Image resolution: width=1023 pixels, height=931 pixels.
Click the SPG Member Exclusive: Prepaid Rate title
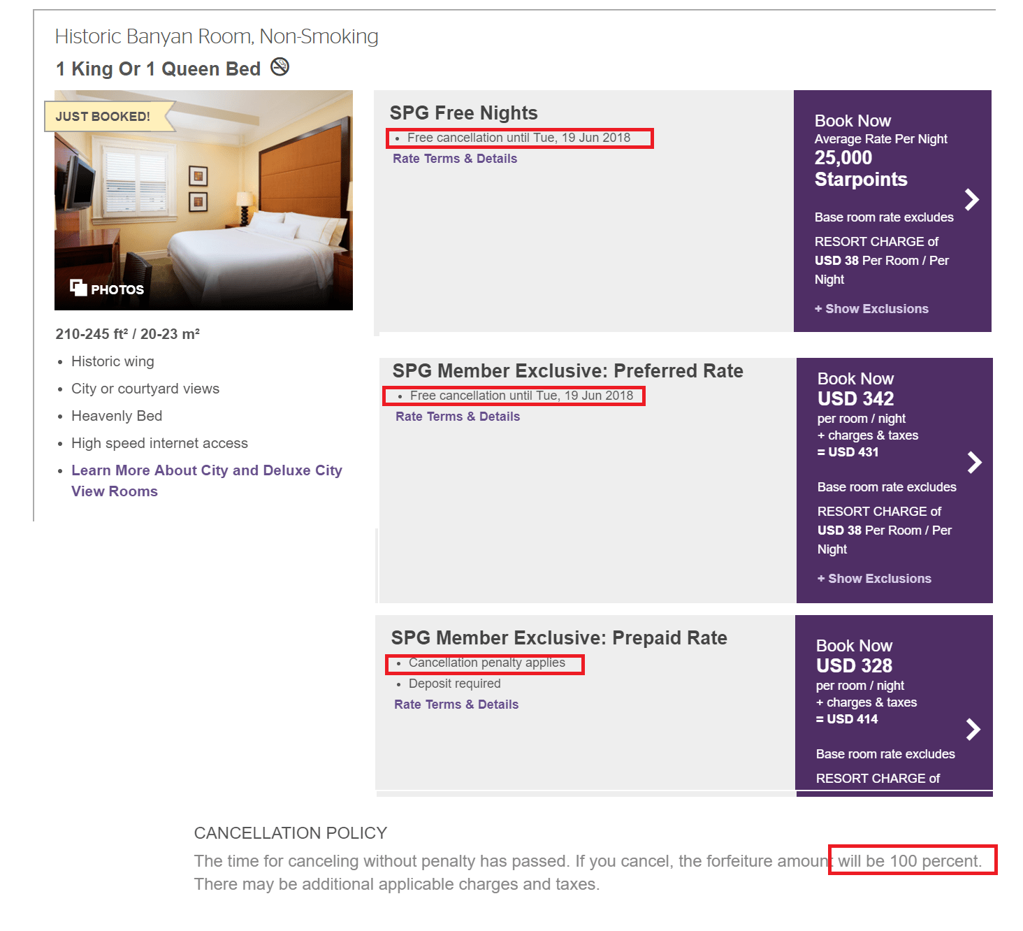[559, 638]
